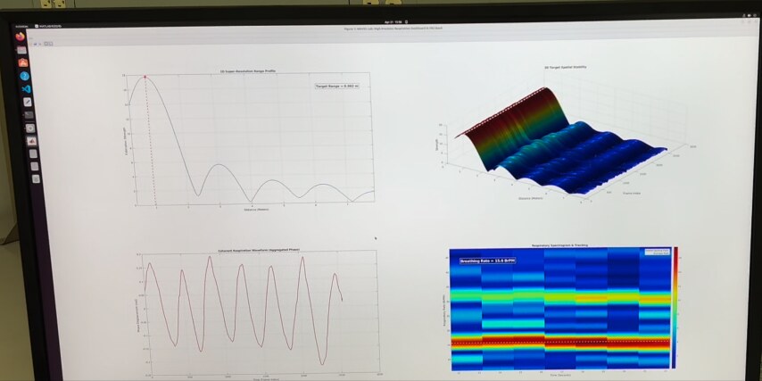Screen dimensions: 762x381
Task: Open the Terminal from the dock
Action: (29, 115)
